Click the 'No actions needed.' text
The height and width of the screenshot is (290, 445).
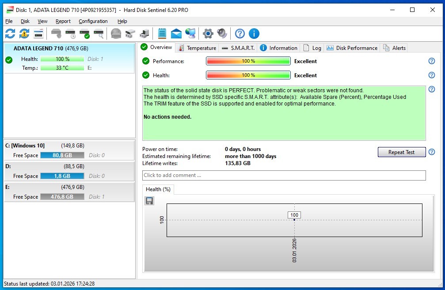167,117
